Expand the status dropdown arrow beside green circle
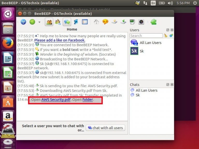Image resolution: width=199 pixels, height=149 pixels. click(x=39, y=22)
